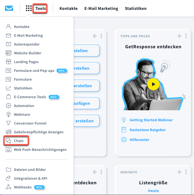Open the Kontakte widget three-dot menu
The width and height of the screenshot is (194, 195).
click(186, 172)
